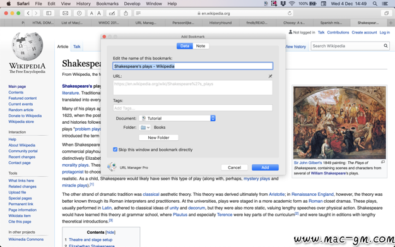This screenshot has width=395, height=247.
Task: Click the New Folder button
Action: click(x=158, y=138)
